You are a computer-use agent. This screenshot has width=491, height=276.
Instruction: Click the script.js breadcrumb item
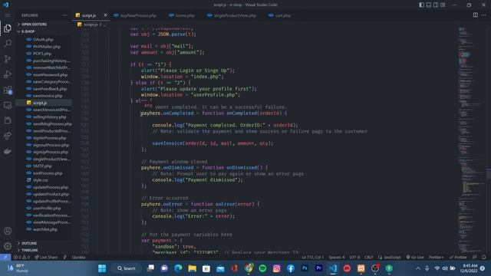[91, 25]
